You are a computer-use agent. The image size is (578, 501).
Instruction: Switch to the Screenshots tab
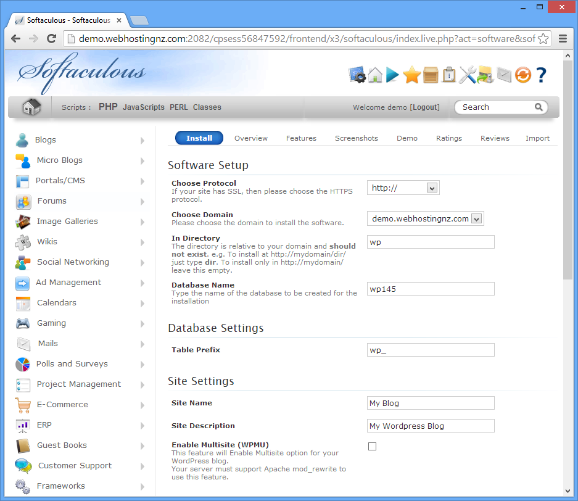coord(357,138)
